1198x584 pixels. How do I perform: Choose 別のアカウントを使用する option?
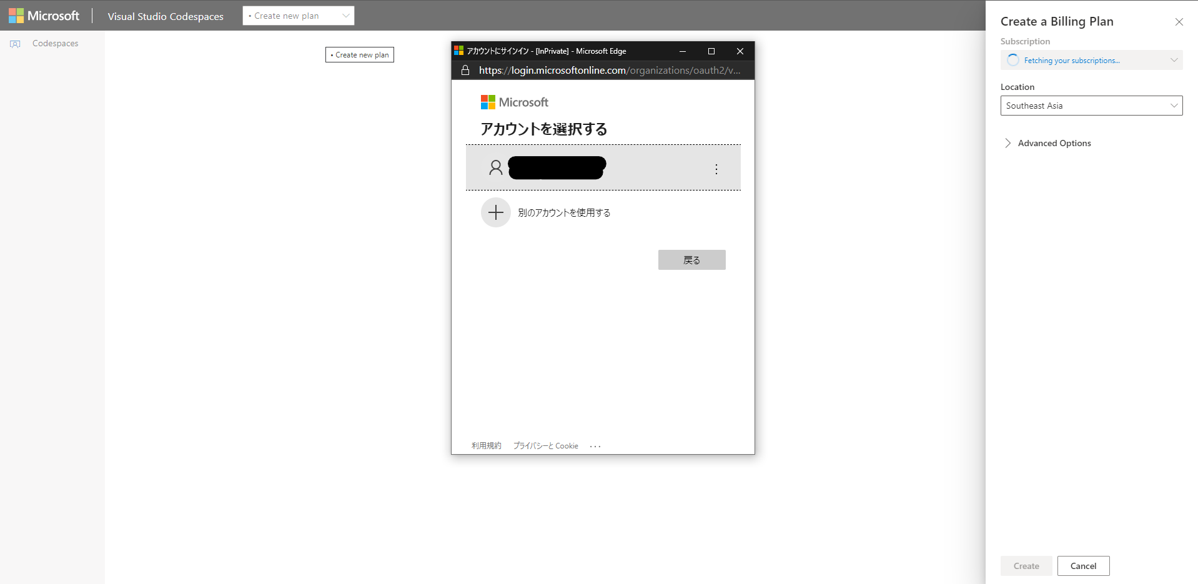(564, 213)
